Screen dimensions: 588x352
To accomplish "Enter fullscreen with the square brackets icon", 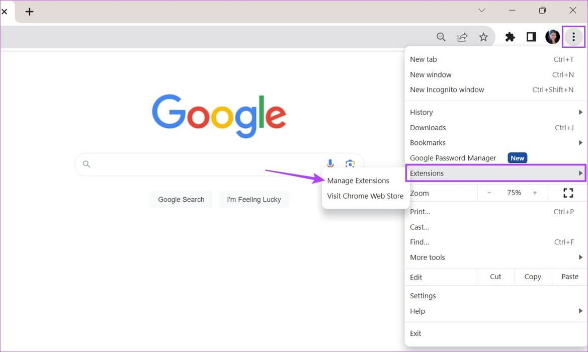I will (x=568, y=193).
